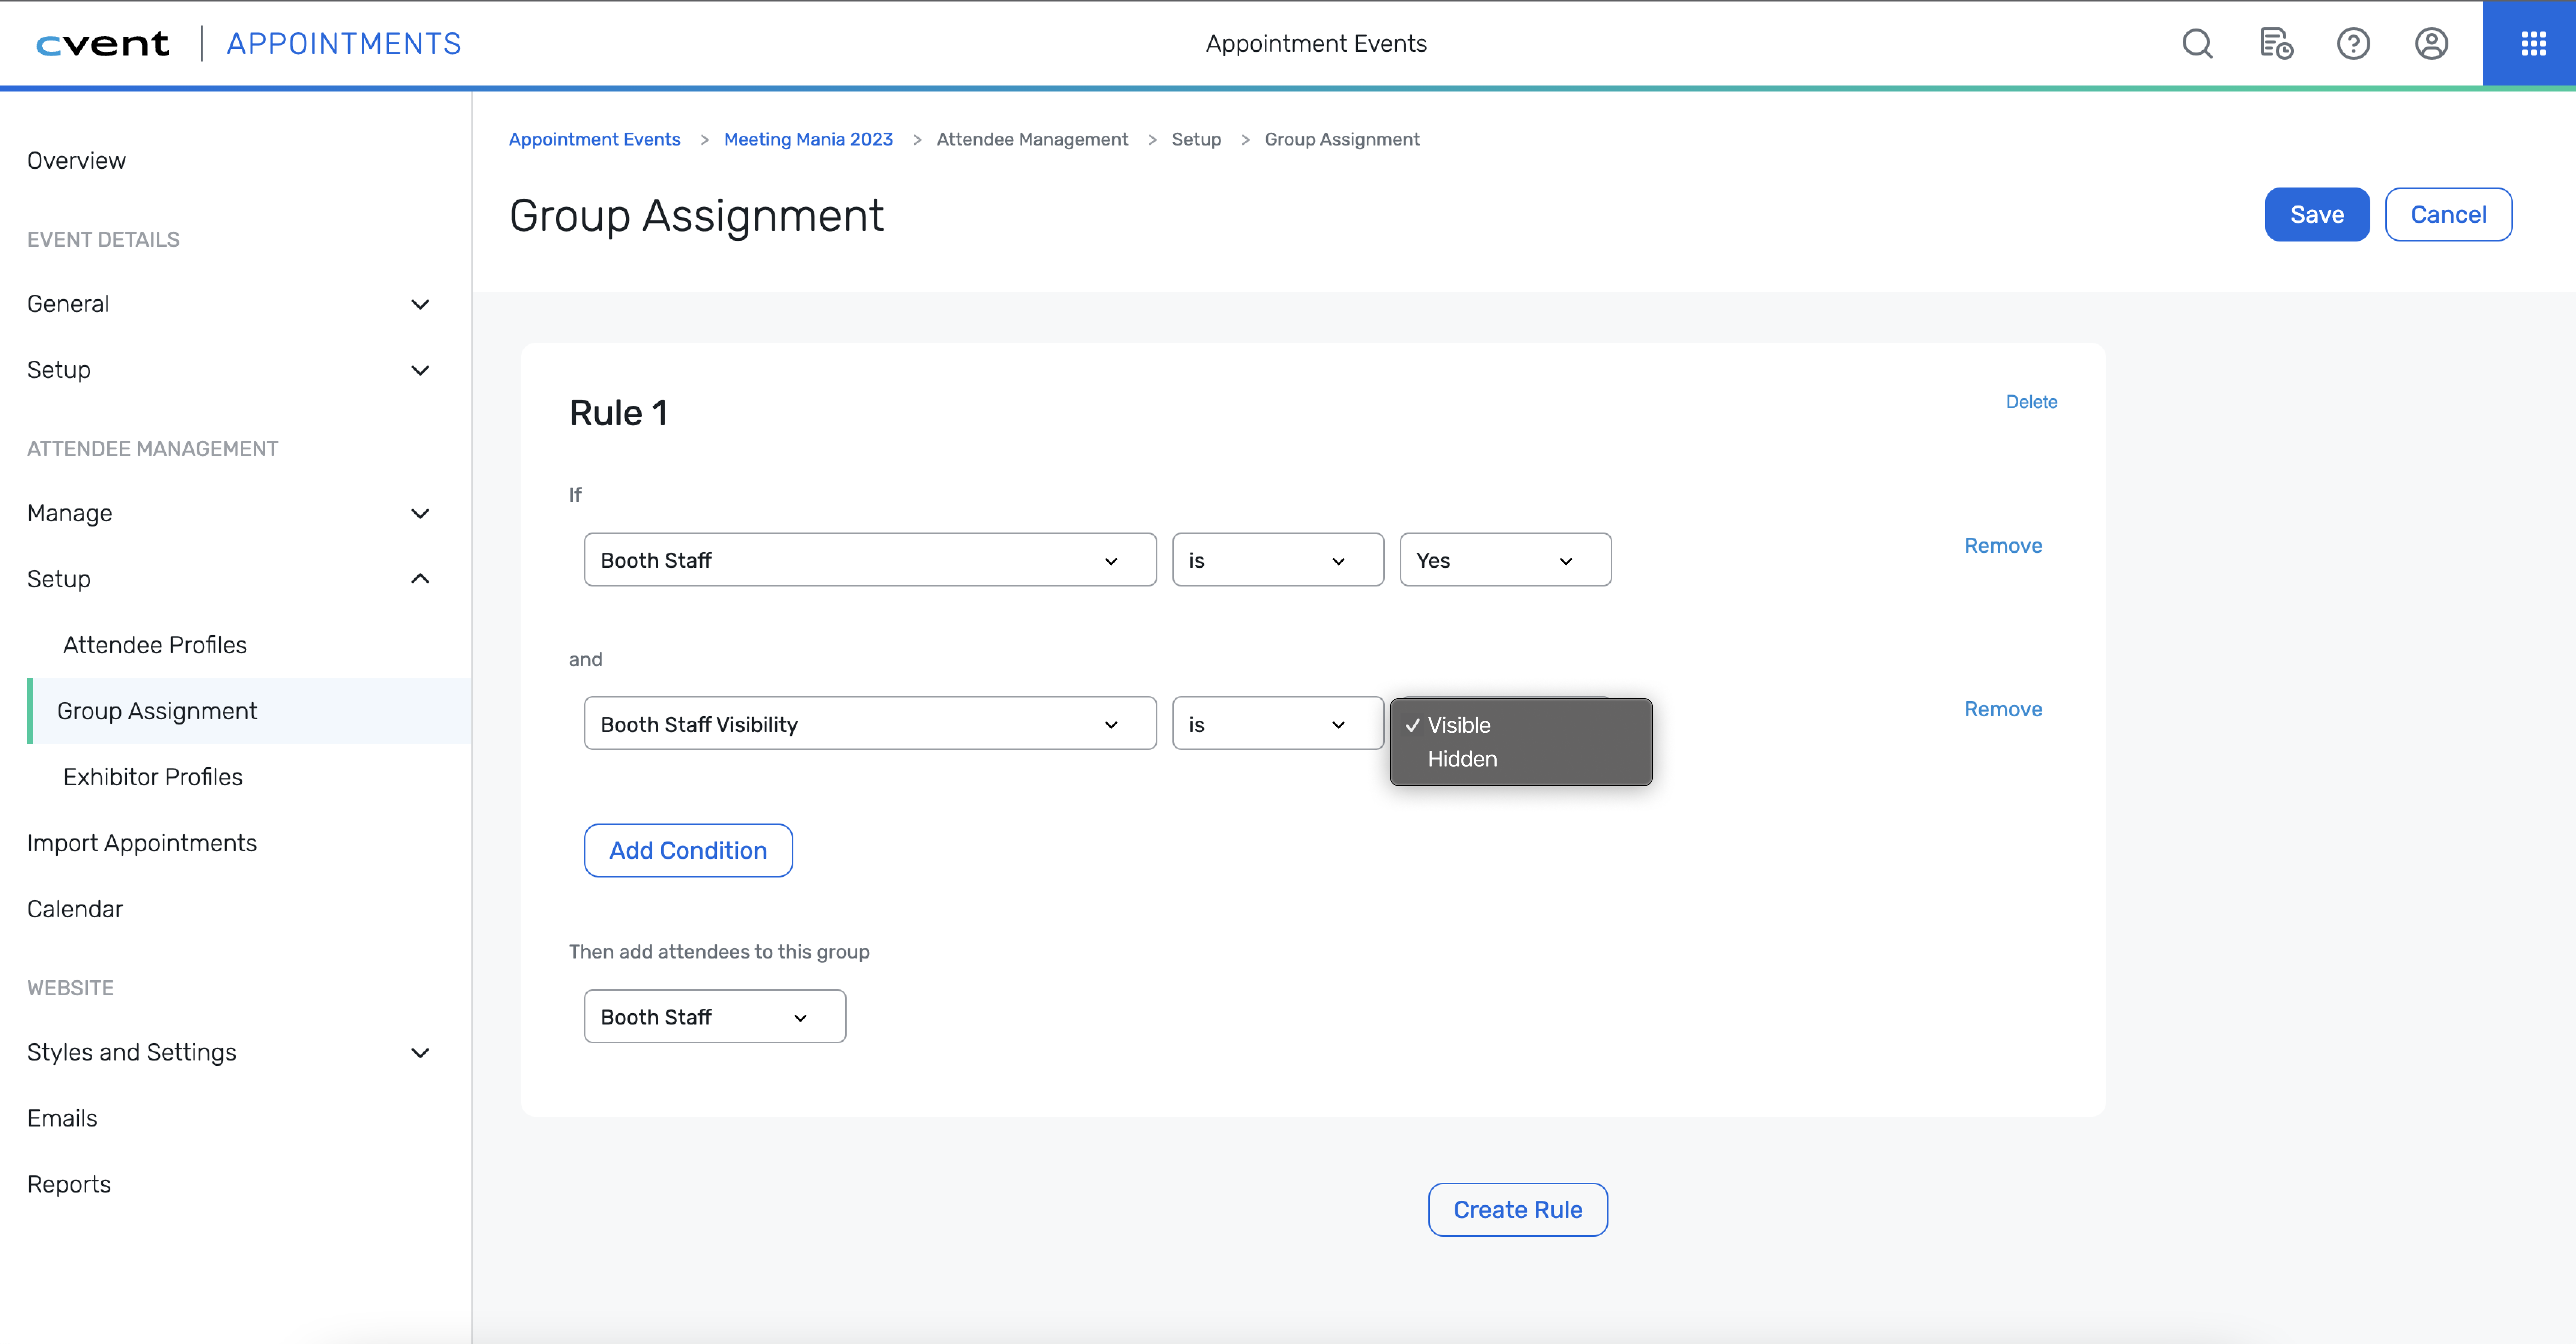Screen dimensions: 2576x1344
Task: Click the Appointment Events header title
Action: click(x=1316, y=44)
